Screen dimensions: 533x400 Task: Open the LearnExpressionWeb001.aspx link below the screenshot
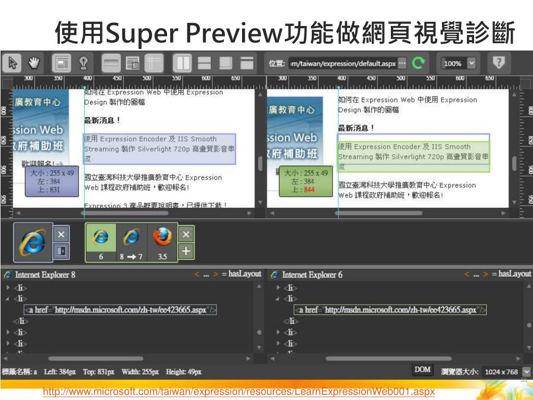click(238, 391)
